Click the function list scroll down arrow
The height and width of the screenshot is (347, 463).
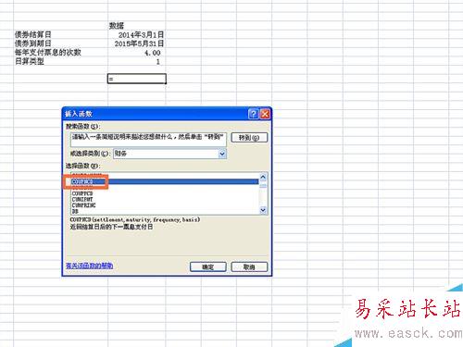[263, 210]
